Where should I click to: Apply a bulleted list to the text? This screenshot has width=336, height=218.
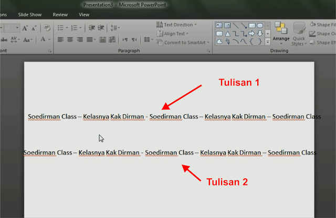(60, 28)
